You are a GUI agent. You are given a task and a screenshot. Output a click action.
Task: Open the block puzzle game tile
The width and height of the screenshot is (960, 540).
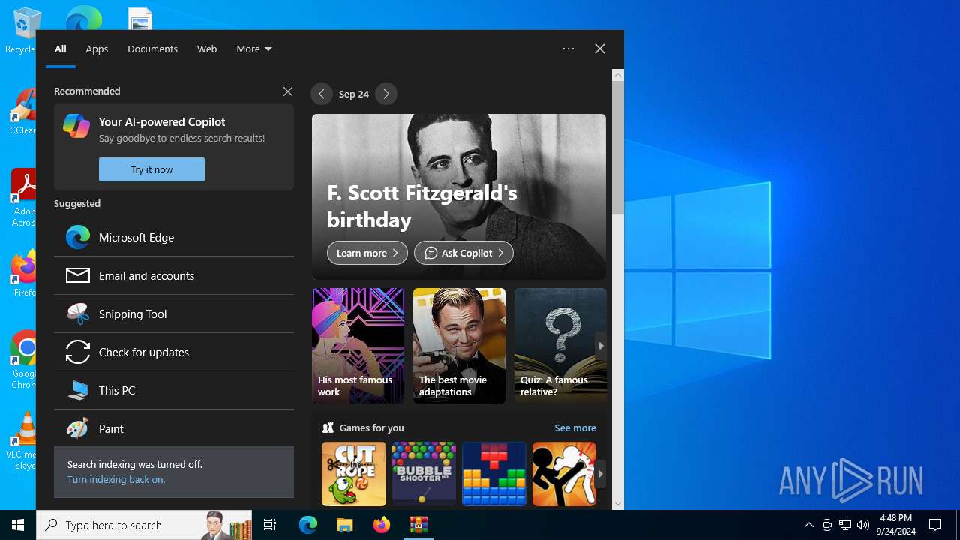click(494, 474)
